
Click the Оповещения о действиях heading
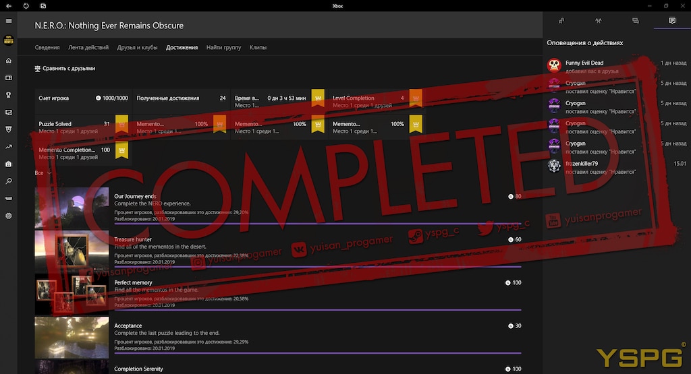pyautogui.click(x=585, y=42)
